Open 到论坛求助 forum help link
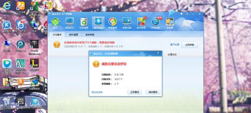 [x=97, y=92]
